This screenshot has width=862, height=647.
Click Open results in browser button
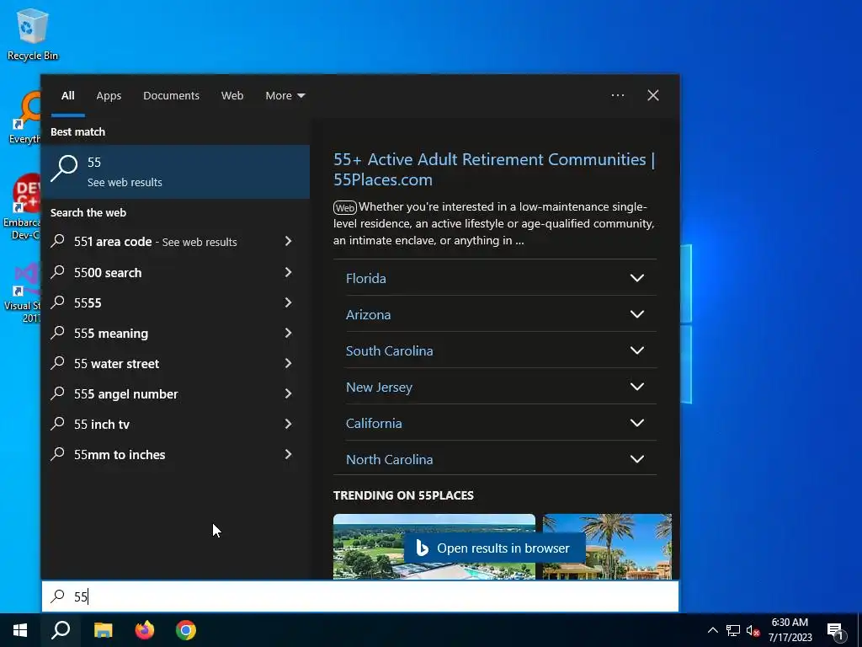click(x=494, y=548)
